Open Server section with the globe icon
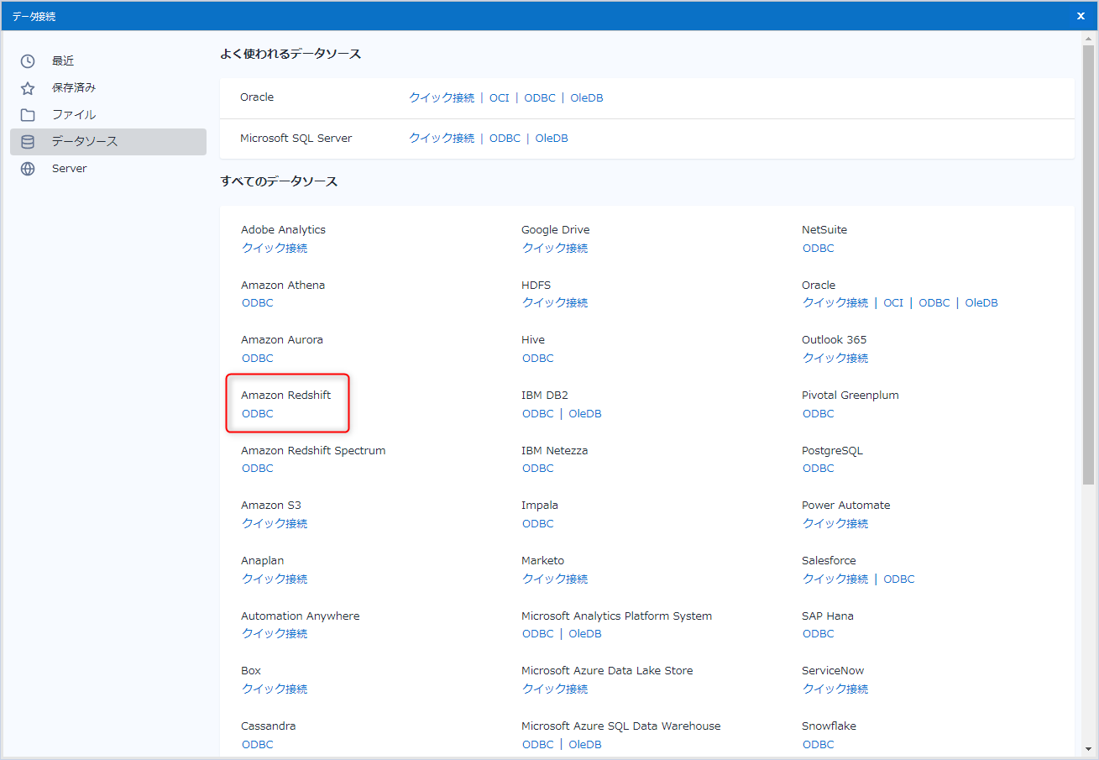The width and height of the screenshot is (1099, 760). pos(25,168)
